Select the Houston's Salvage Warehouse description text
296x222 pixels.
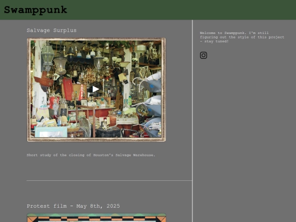(x=91, y=155)
